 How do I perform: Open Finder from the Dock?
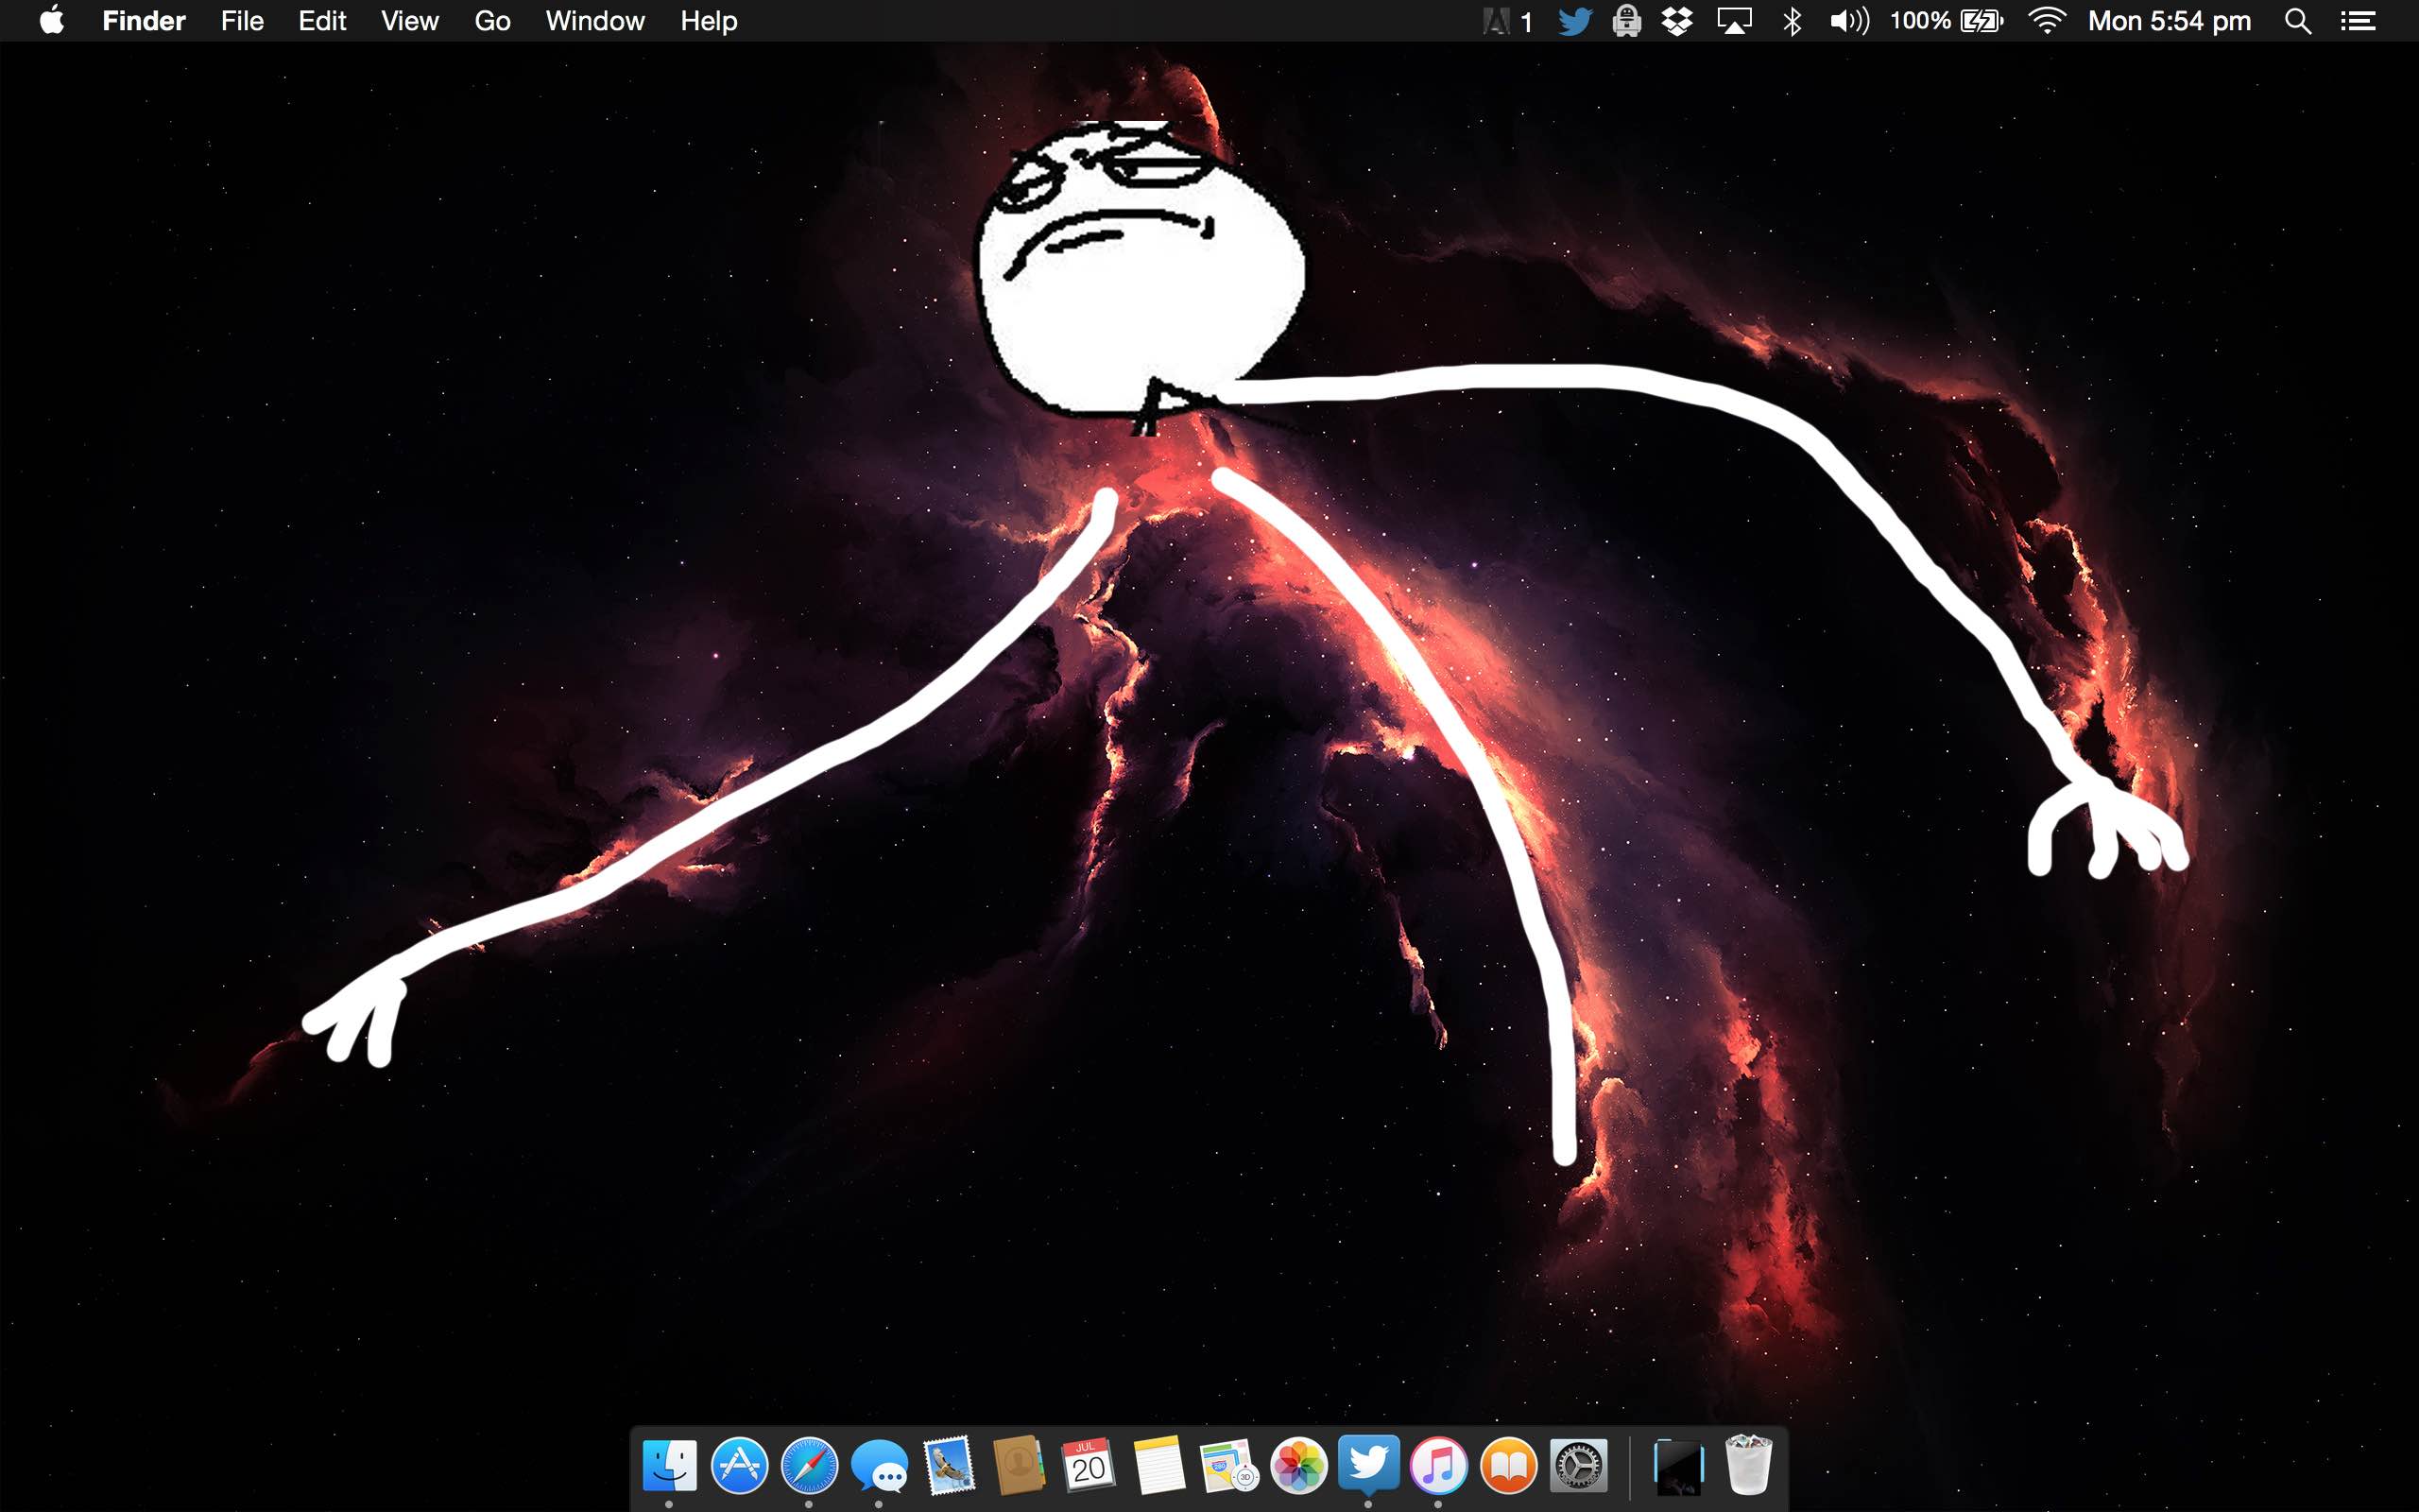[669, 1466]
